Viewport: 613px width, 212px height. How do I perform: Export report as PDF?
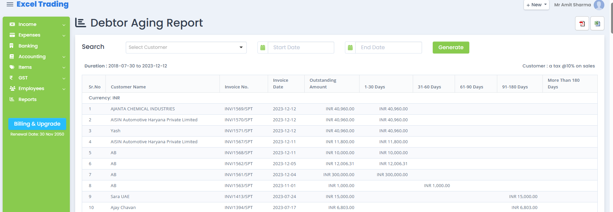[582, 24]
